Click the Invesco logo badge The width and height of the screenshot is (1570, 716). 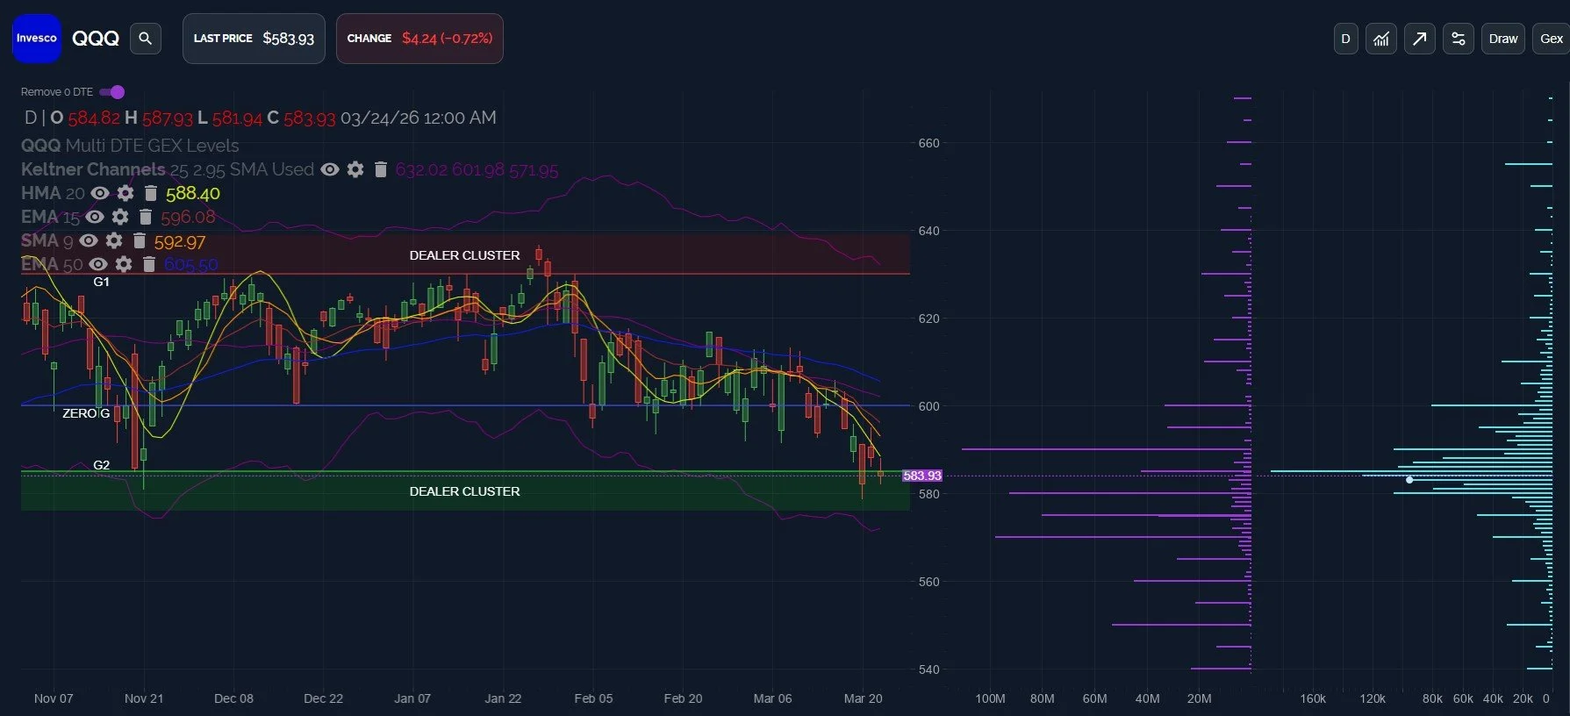tap(37, 39)
